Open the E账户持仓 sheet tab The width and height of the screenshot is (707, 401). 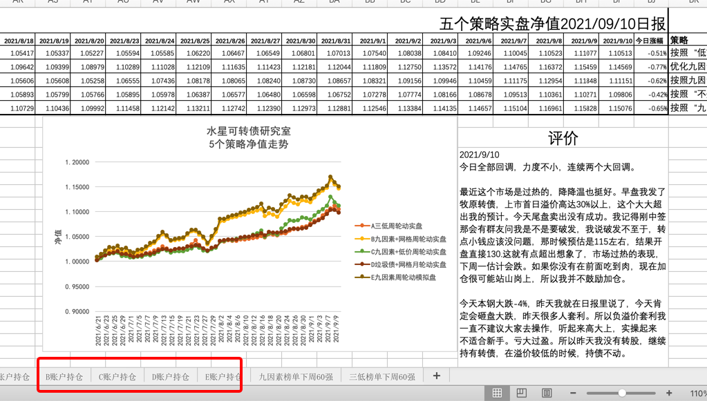(x=223, y=377)
